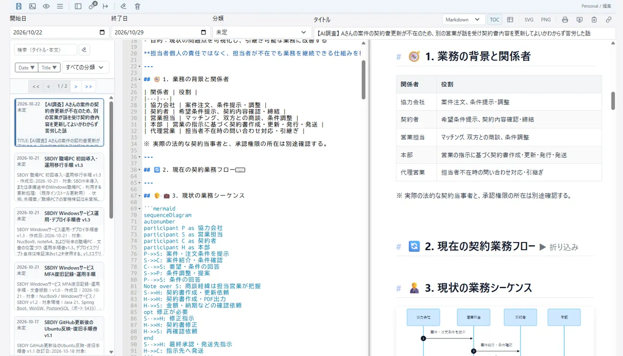Open note SBDIY WindowsサービスMFA復旧記録・運用手順
The height and width of the screenshot is (356, 623).
(x=59, y=286)
